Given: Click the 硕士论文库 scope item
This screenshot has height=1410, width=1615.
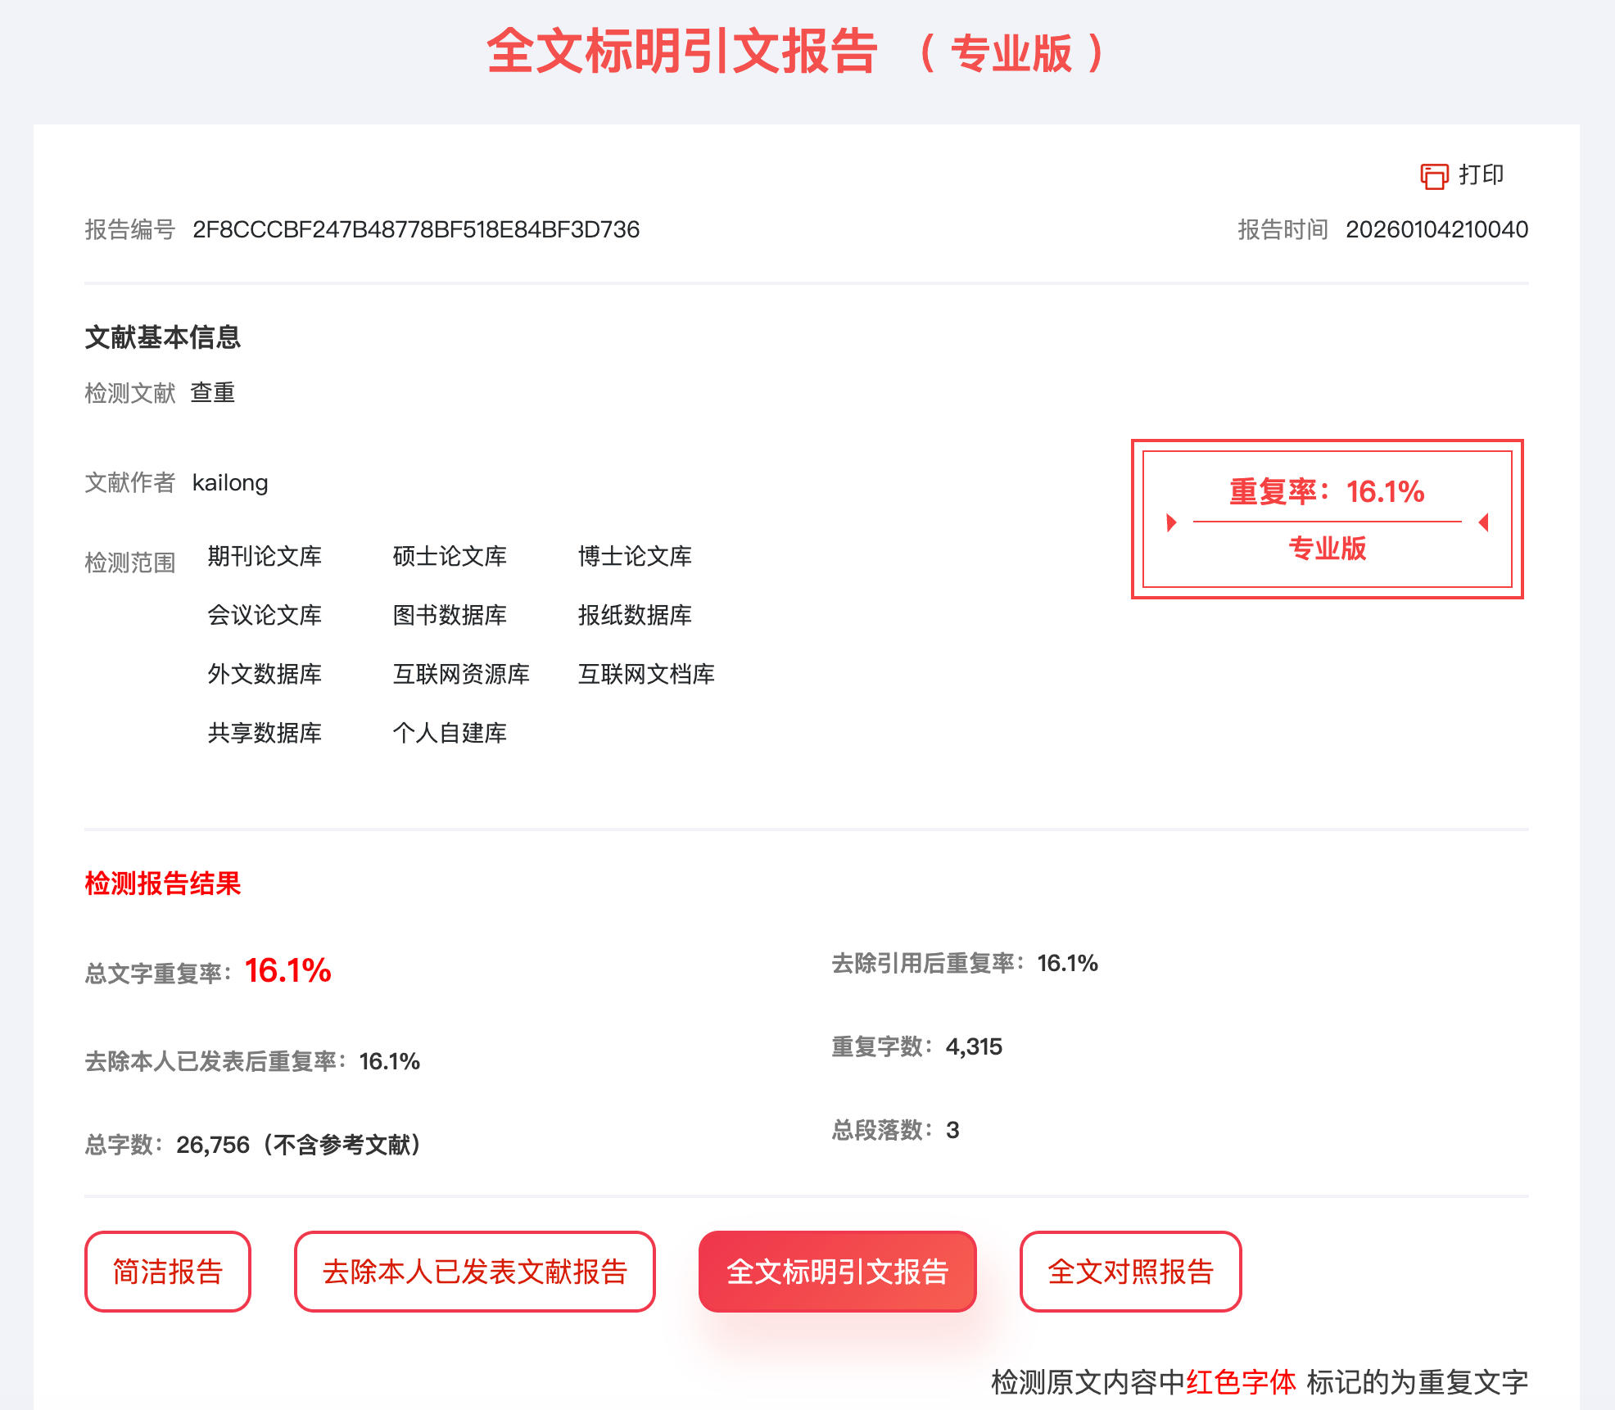Looking at the screenshot, I should pyautogui.click(x=450, y=556).
